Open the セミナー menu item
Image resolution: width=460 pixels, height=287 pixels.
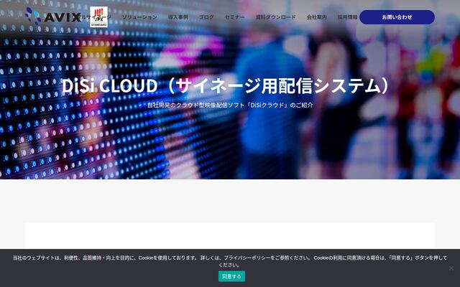pyautogui.click(x=234, y=17)
